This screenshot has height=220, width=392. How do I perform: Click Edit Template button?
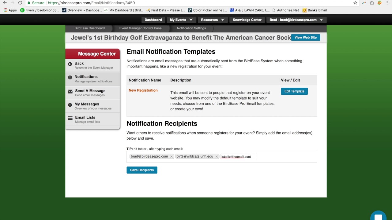(294, 91)
